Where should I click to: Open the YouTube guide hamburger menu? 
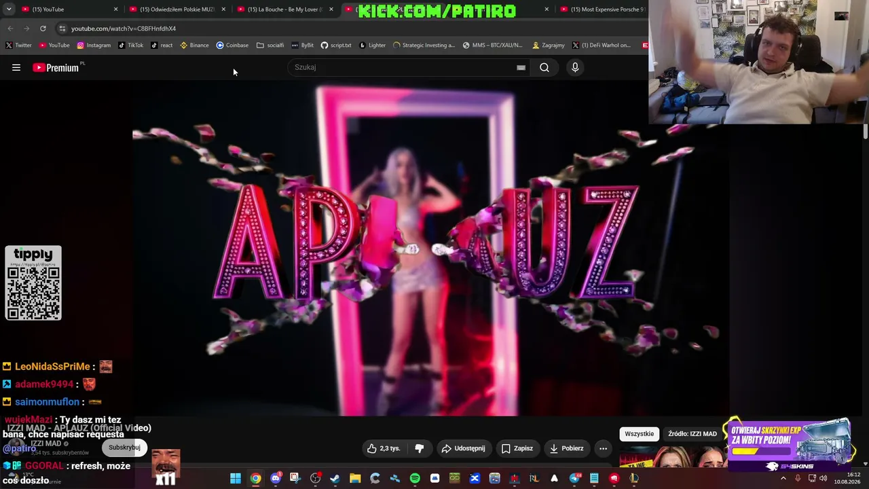(x=16, y=67)
